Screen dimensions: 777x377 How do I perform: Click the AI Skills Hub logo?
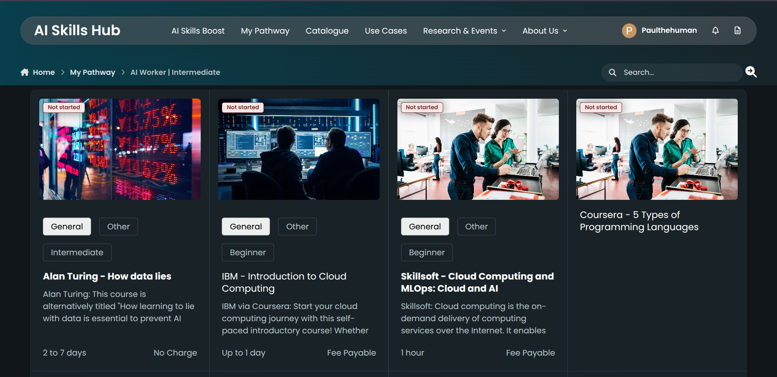click(x=77, y=30)
